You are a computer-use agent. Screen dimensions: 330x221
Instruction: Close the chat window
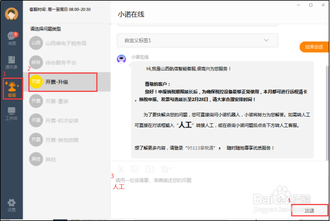coord(323,5)
